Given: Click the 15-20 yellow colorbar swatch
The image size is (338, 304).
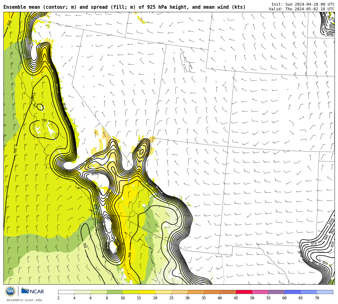Looking at the screenshot, I should pos(147,292).
